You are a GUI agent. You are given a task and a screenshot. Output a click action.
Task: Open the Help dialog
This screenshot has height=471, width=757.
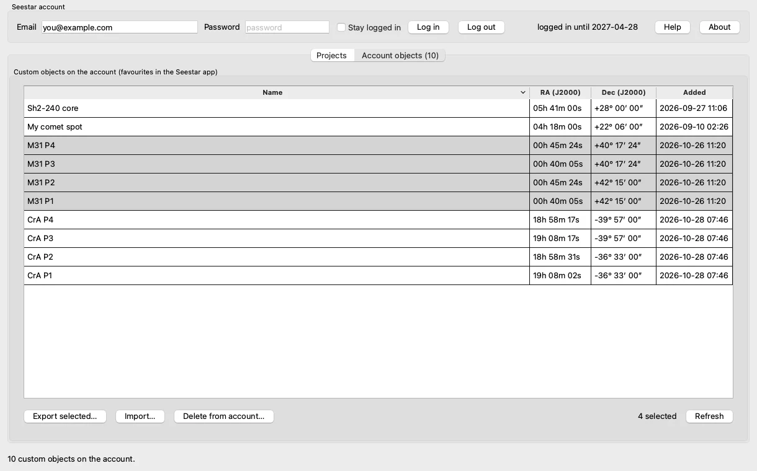[673, 27]
